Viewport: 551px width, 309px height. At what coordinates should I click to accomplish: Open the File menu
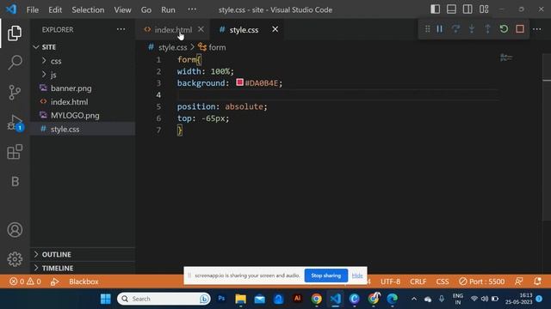[x=33, y=9]
